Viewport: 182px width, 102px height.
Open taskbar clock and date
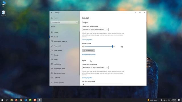(x=174, y=100)
